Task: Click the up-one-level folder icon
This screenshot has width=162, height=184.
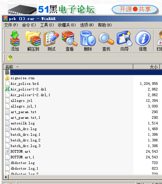Action: point(10,58)
